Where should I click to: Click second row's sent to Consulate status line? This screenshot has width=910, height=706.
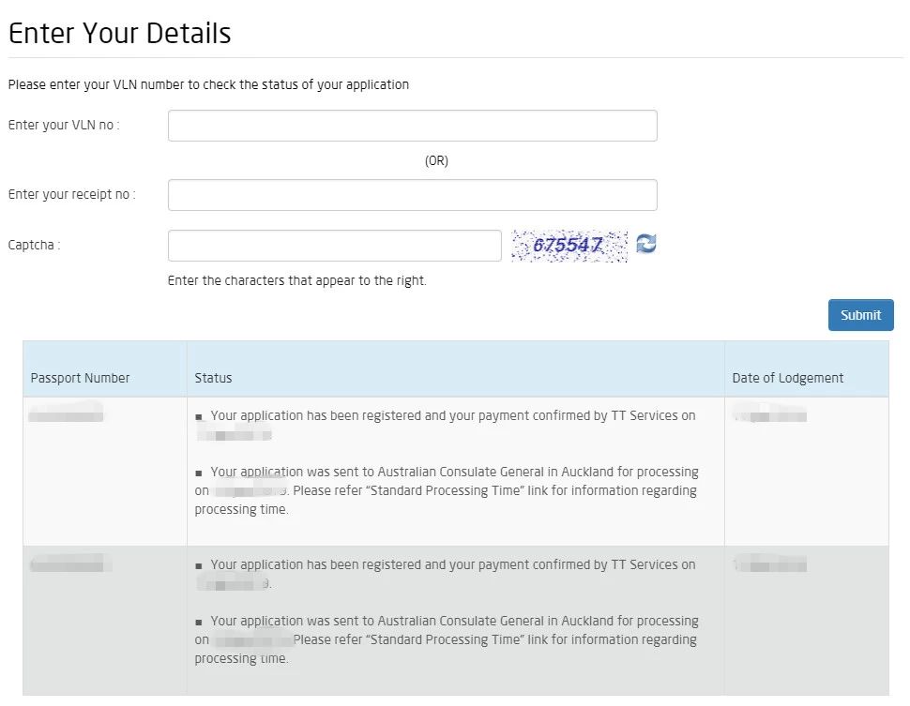(x=454, y=621)
